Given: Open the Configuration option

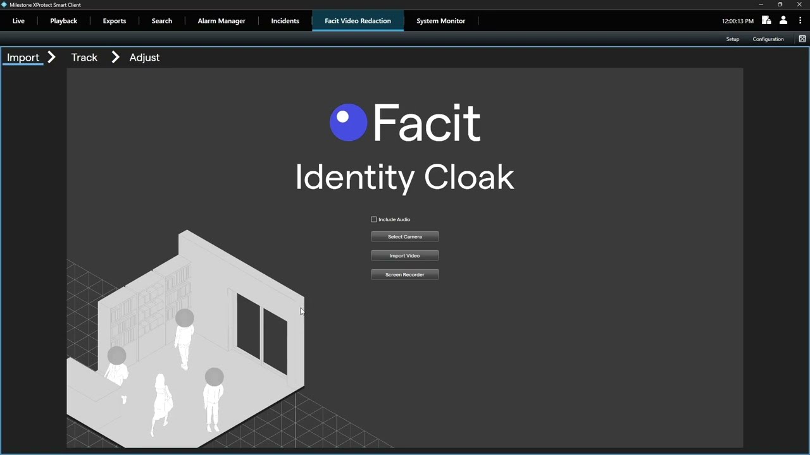Looking at the screenshot, I should click(768, 39).
